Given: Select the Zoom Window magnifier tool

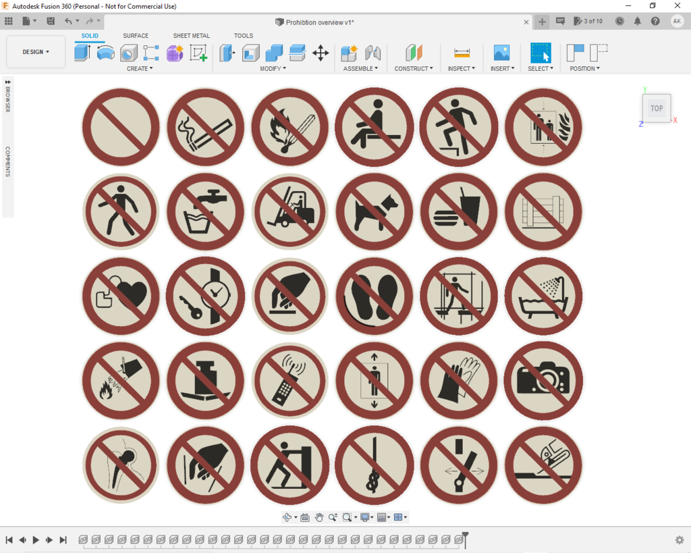Looking at the screenshot, I should [348, 517].
